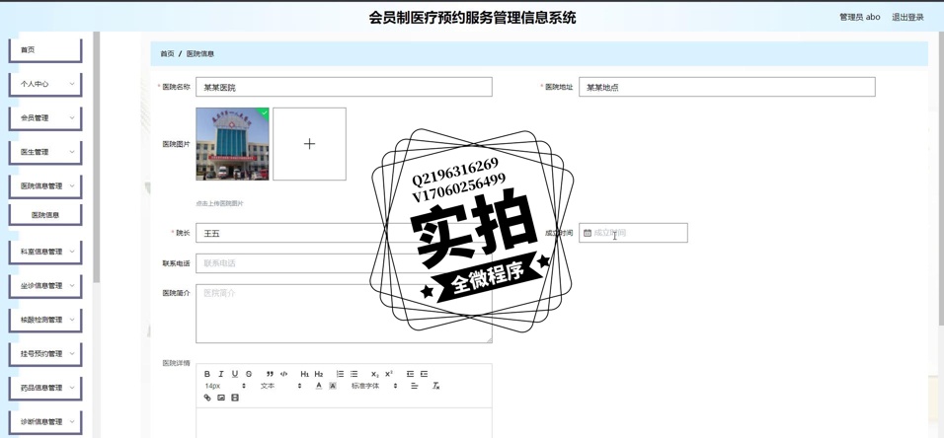
Task: Collapse the 医院信息管理 sidebar menu
Action: (45, 185)
